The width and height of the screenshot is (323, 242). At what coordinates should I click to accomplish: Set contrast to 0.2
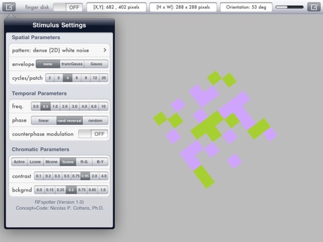click(x=48, y=176)
